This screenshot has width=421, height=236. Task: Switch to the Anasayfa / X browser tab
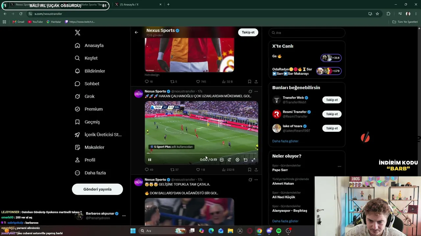[137, 5]
